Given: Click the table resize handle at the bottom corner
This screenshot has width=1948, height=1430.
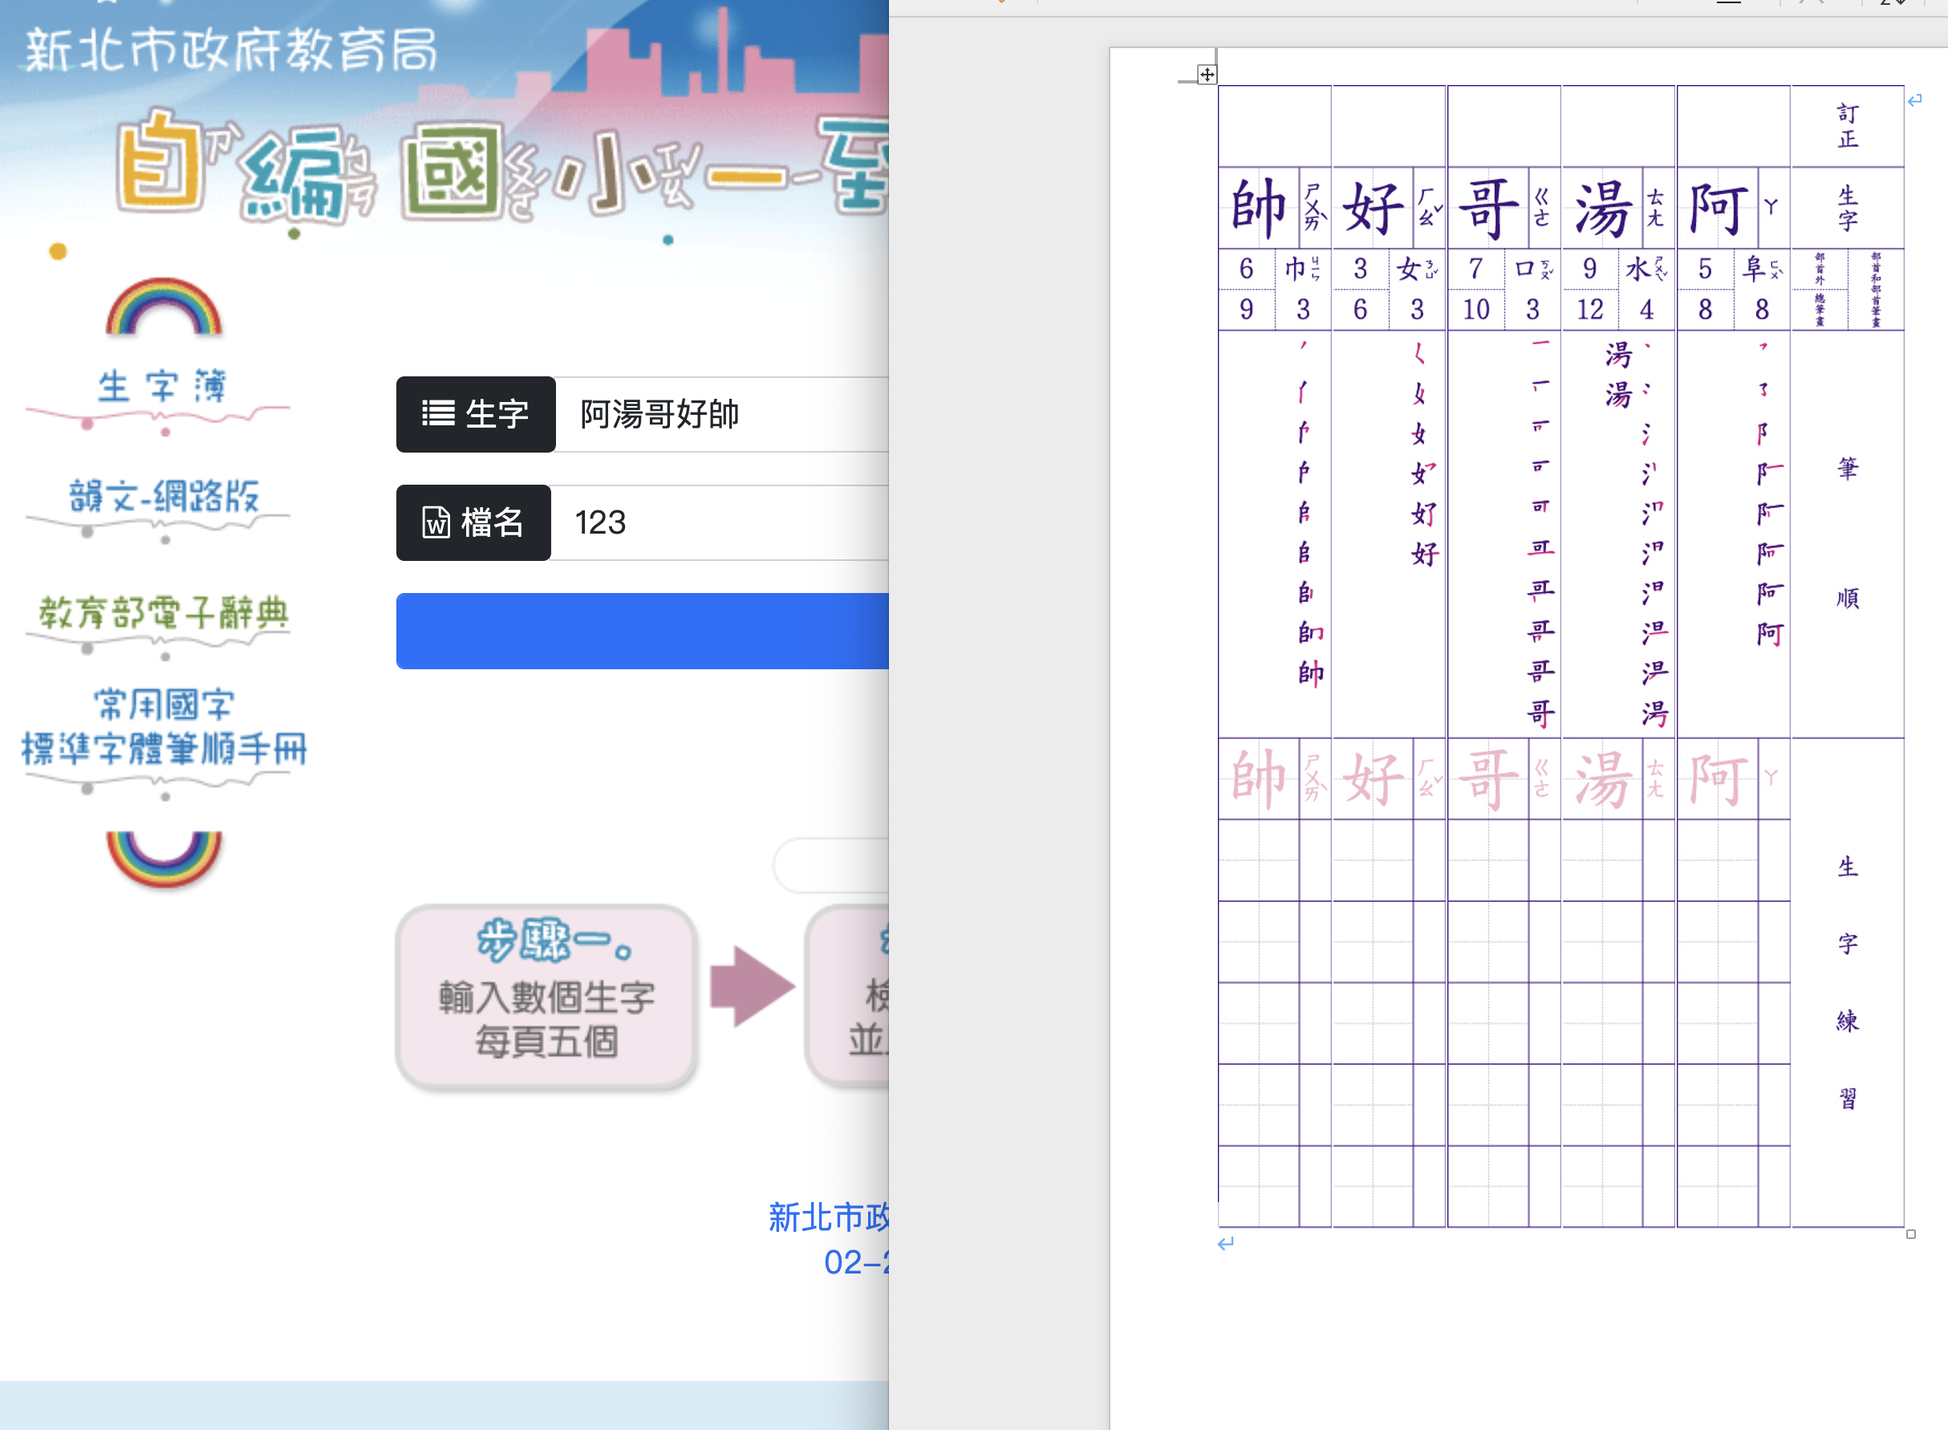Looking at the screenshot, I should pyautogui.click(x=1911, y=1234).
